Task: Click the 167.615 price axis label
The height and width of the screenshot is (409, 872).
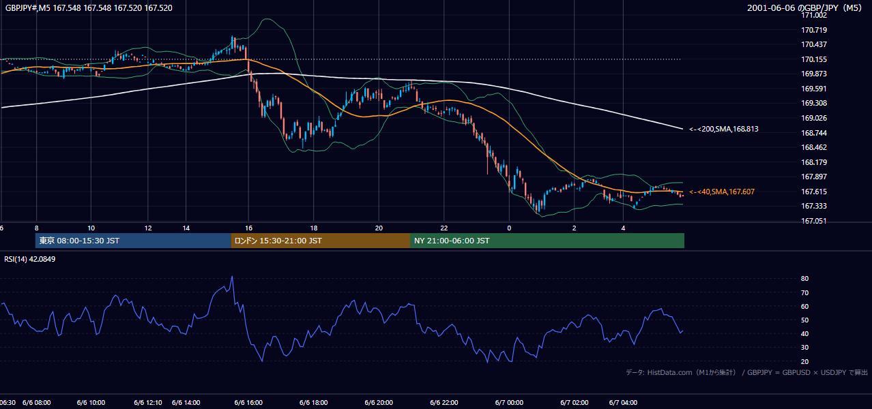Action: pyautogui.click(x=813, y=192)
